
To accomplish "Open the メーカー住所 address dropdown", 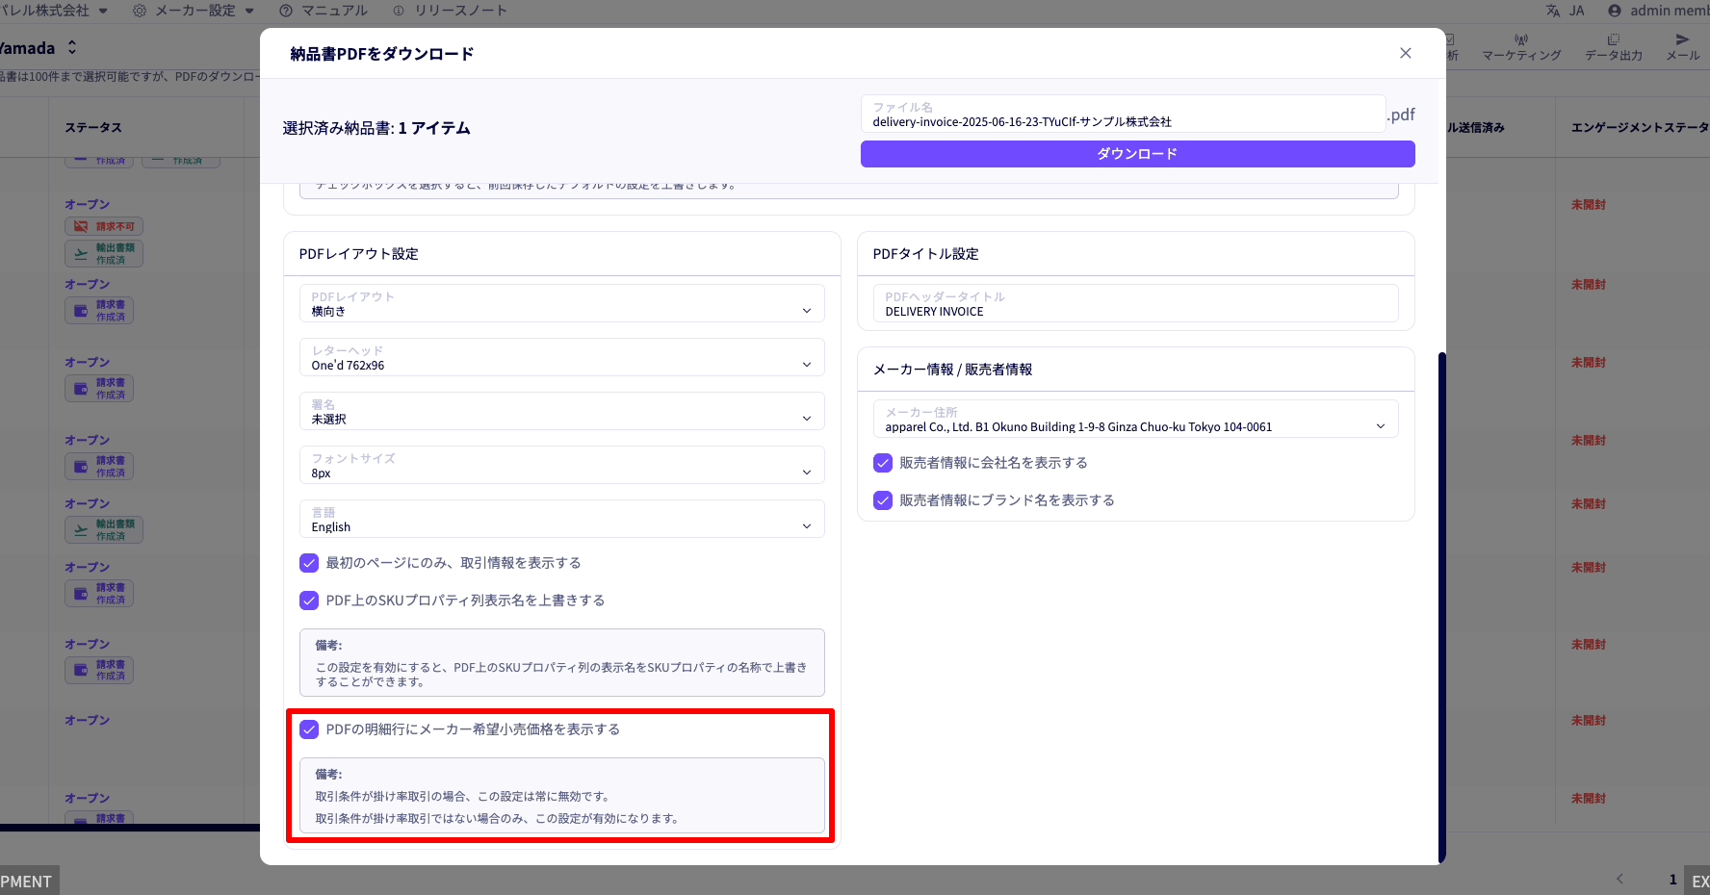I will [1135, 420].
